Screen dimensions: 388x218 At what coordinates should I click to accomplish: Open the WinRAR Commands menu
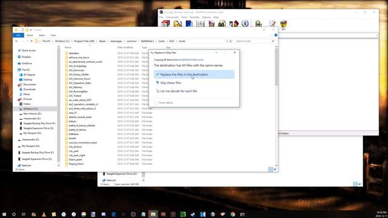click(172, 17)
